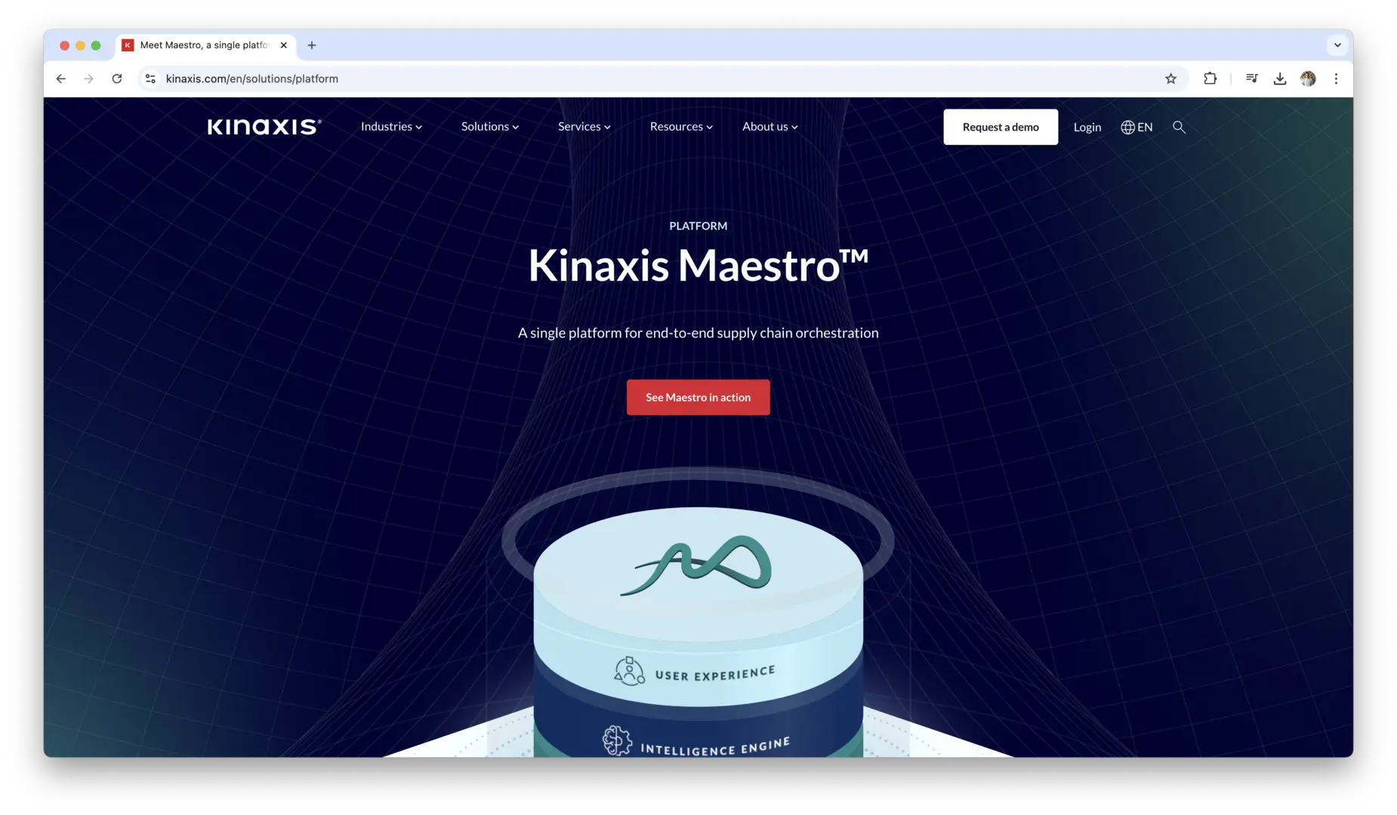
Task: Show browser downloads
Action: (1280, 78)
